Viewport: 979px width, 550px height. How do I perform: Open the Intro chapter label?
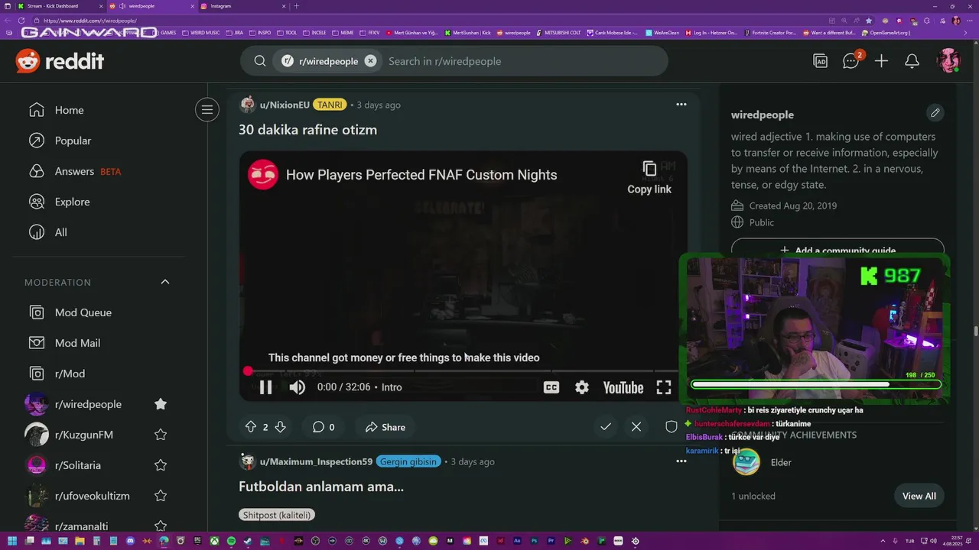392,387
